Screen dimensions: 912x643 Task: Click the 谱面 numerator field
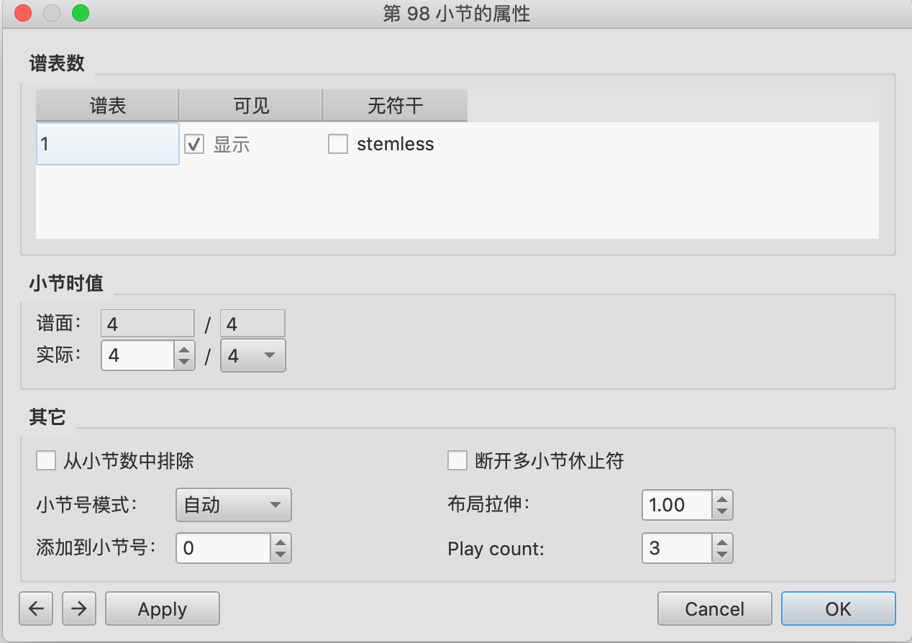[x=147, y=324]
